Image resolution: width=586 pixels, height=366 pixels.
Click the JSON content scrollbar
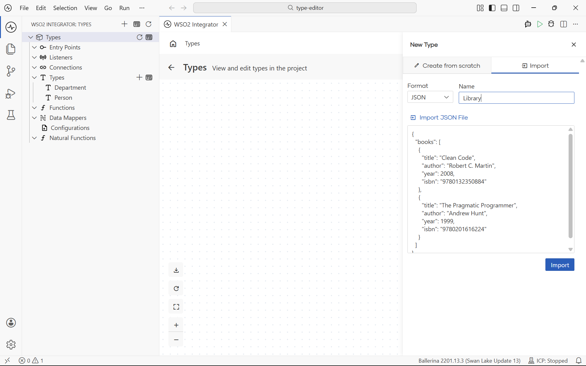[x=570, y=186]
